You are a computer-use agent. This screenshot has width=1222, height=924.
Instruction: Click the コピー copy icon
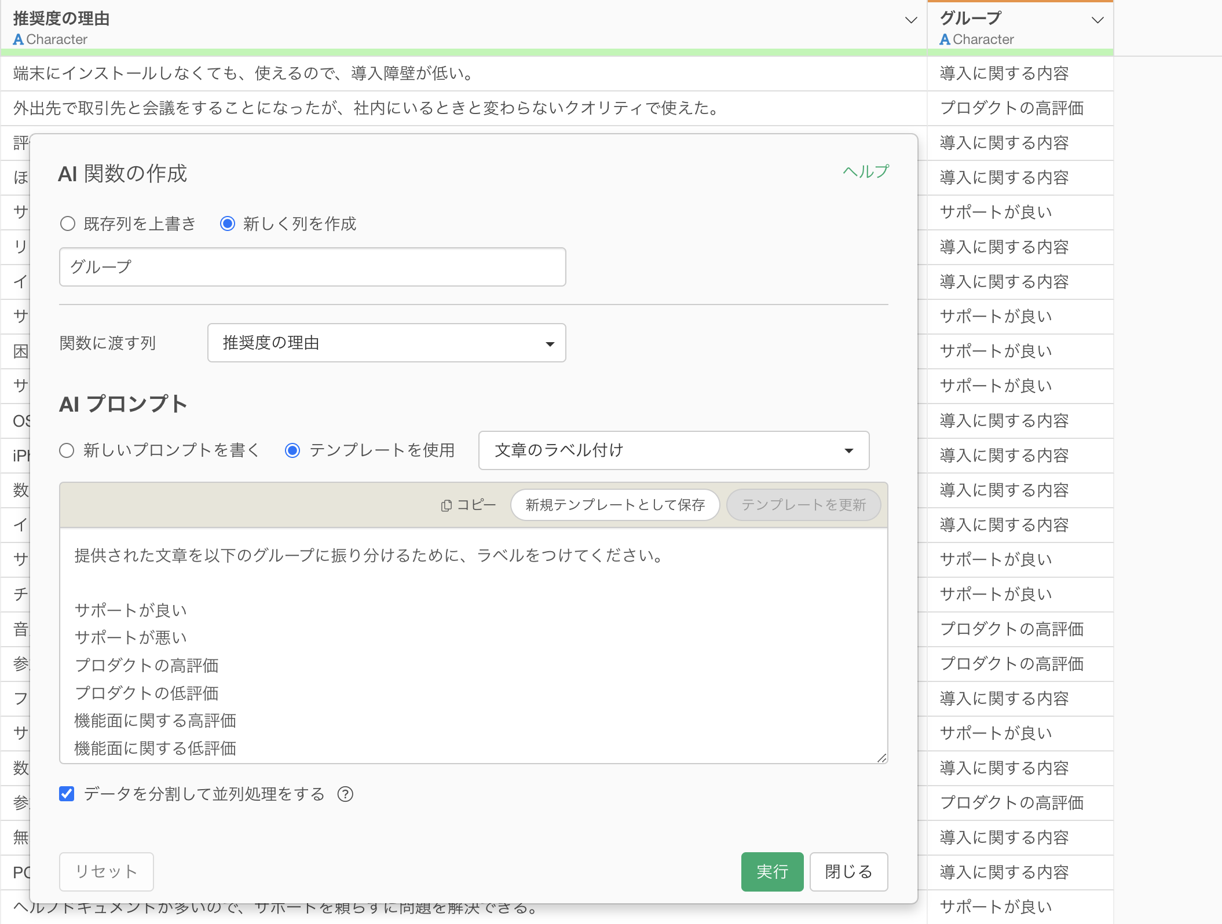(446, 505)
